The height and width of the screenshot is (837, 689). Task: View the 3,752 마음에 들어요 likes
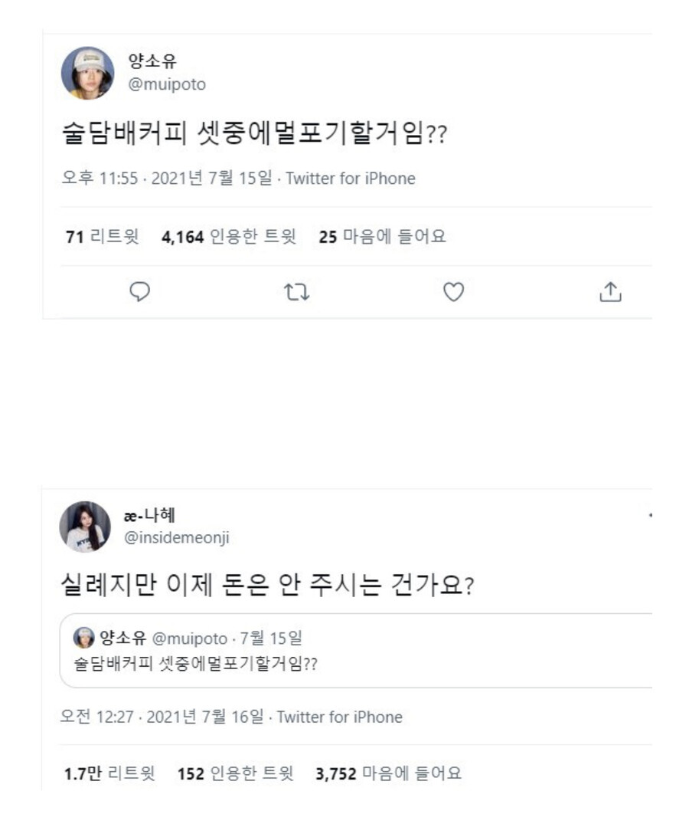(x=388, y=773)
